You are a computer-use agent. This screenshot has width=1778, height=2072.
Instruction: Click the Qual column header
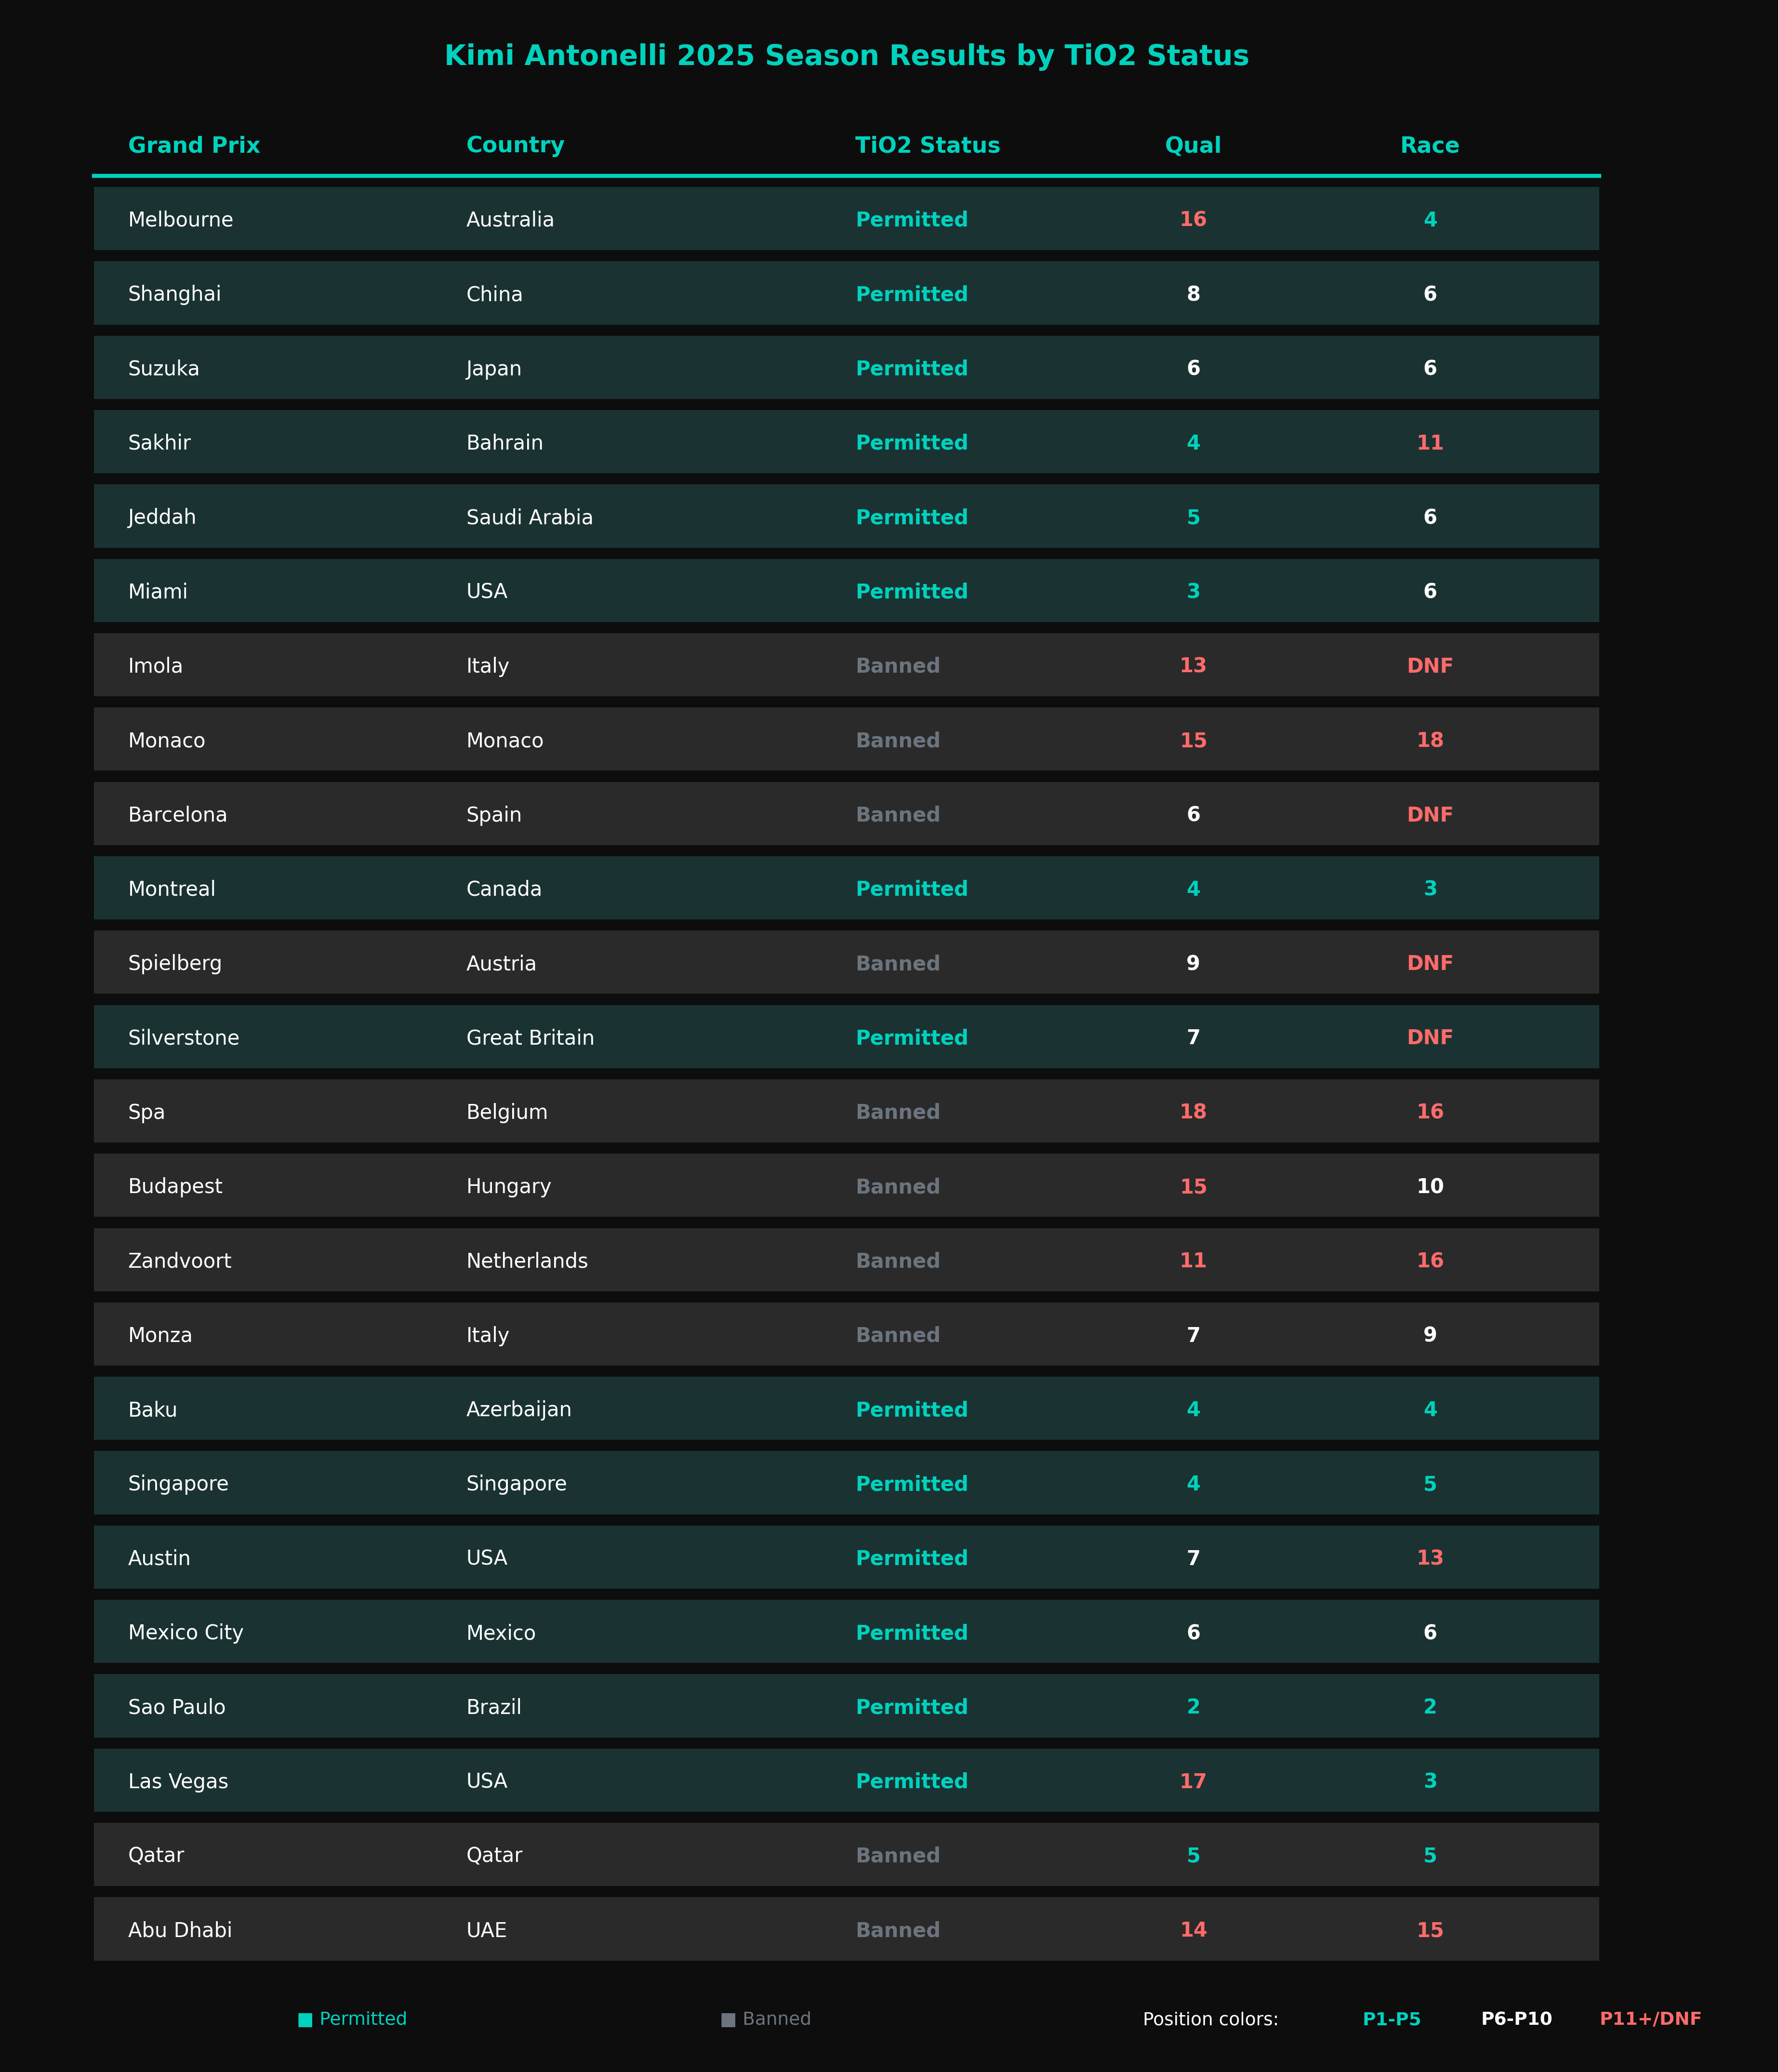pyautogui.click(x=1192, y=145)
